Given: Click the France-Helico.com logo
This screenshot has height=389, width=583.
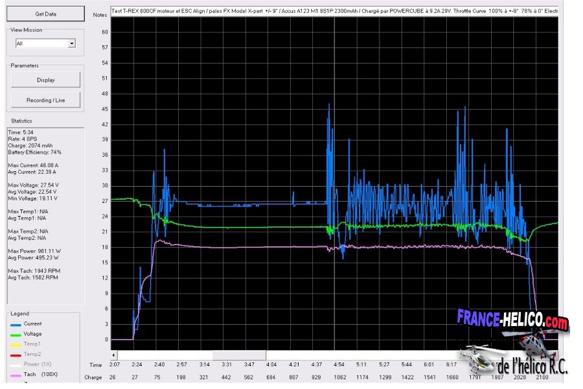Looking at the screenshot, I should tap(512, 320).
